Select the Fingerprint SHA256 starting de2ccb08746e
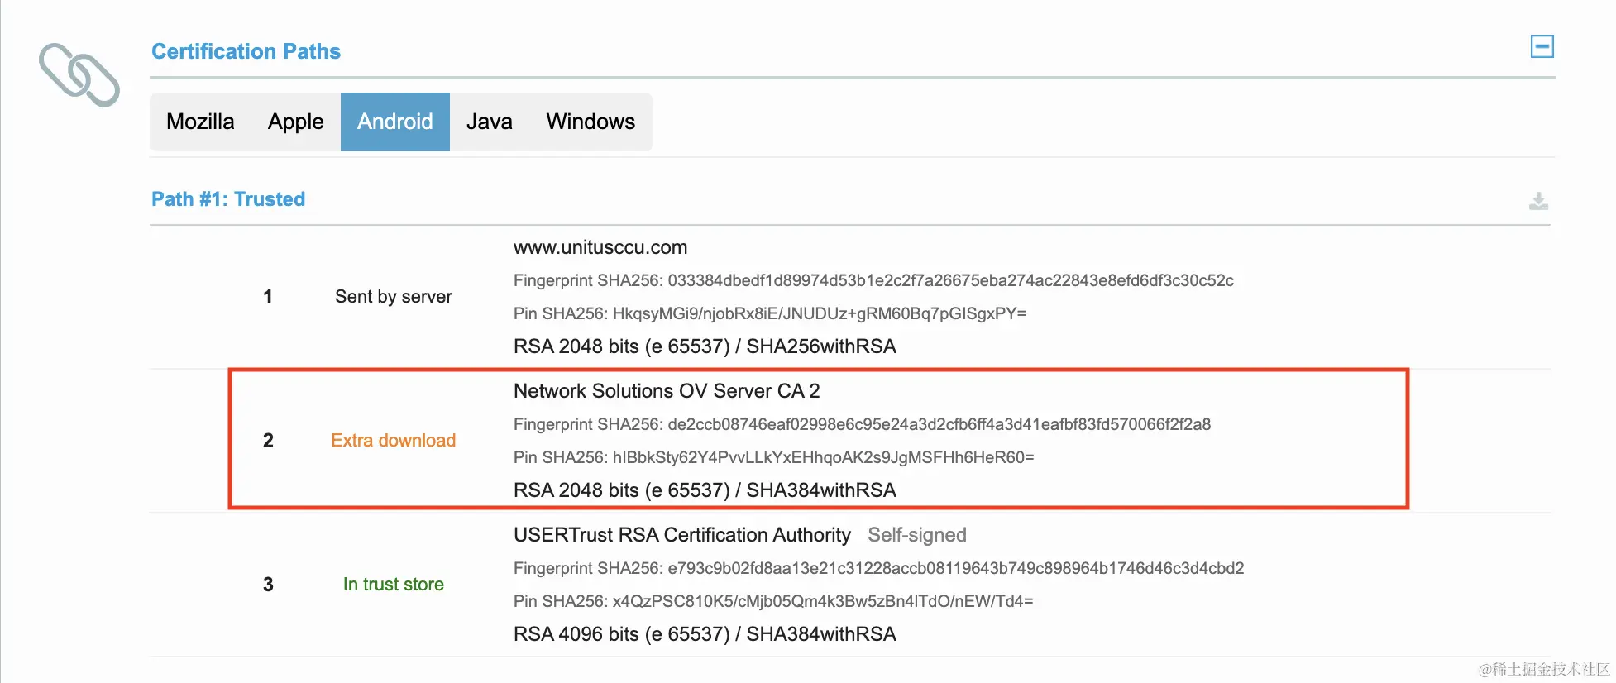 (862, 424)
